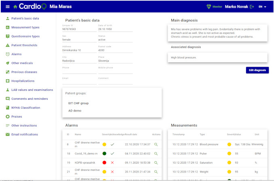Screen dimensions: 274x181
Task: Click the Measurement types chart icon
Action: (x=8, y=27)
